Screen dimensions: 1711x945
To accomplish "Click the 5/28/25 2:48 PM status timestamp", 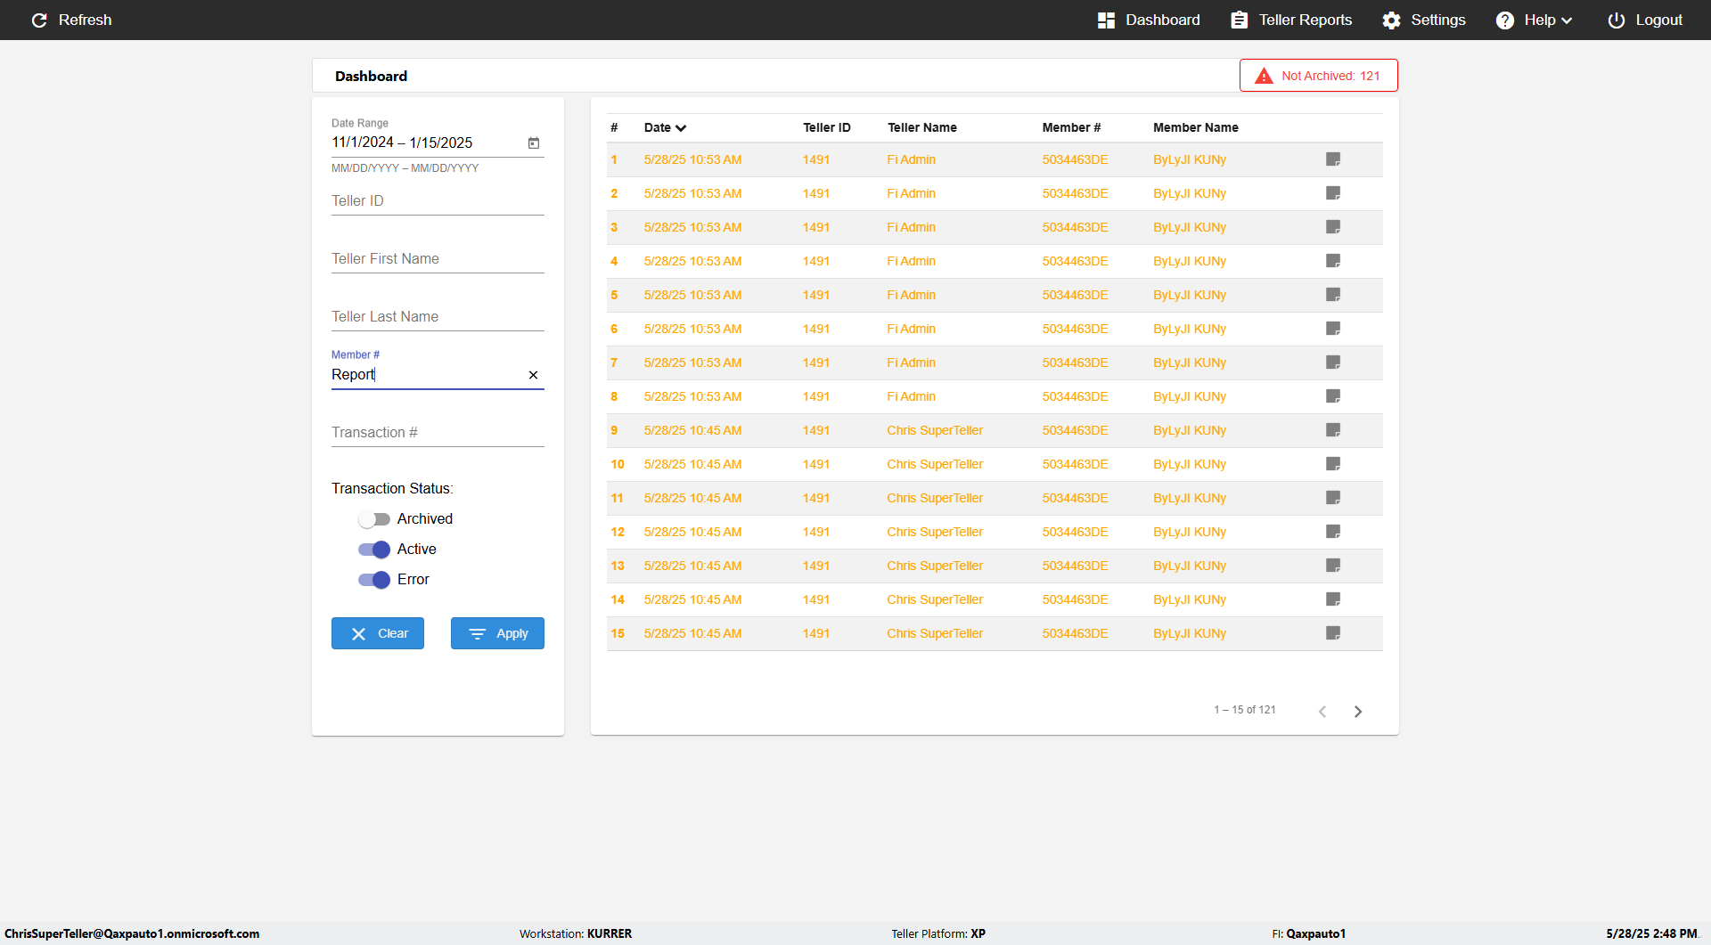I will pyautogui.click(x=1651, y=933).
